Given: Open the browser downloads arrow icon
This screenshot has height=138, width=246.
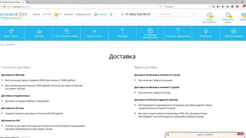Looking at the screenshot, I should point(223,7).
